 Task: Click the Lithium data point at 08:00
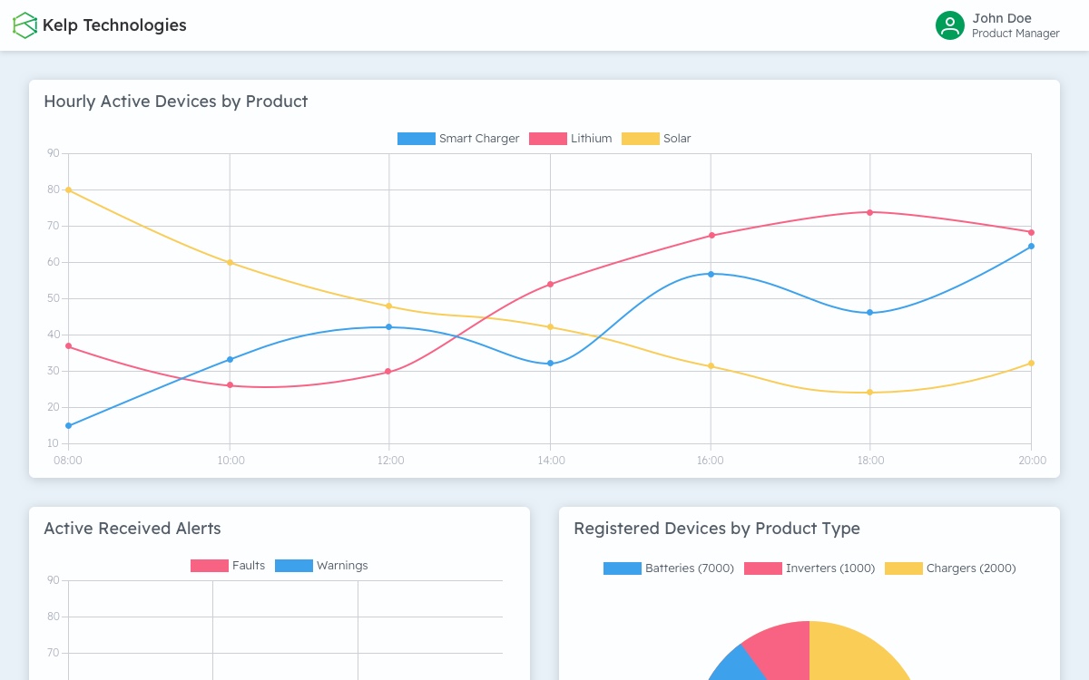(x=68, y=345)
